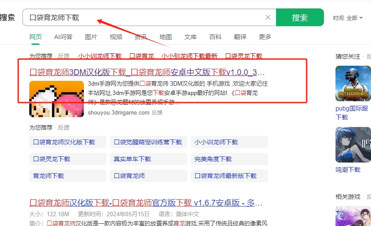Click the 3dm手游网为您提供 result description
The height and width of the screenshot is (226, 371).
(x=178, y=92)
